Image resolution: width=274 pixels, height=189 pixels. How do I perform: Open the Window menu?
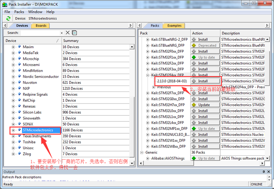click(35, 11)
